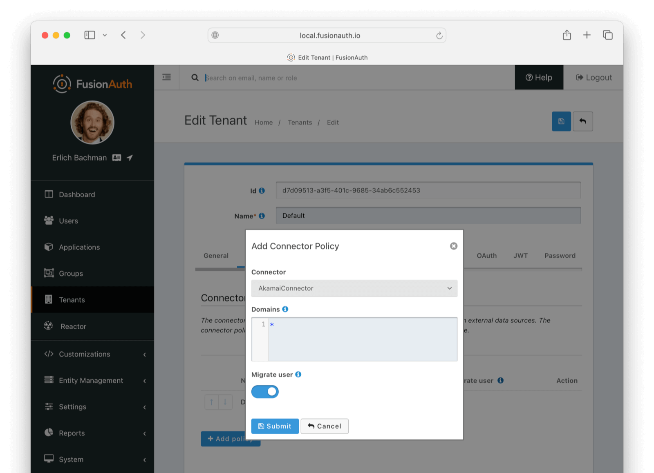
Task: Disable the Migrate user toggle
Action: (x=265, y=391)
